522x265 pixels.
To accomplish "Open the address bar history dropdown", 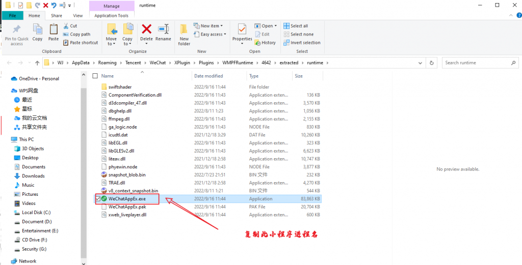I will [421, 63].
